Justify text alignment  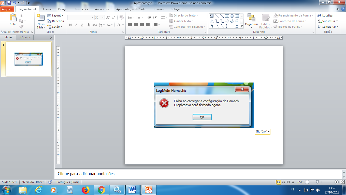[x=148, y=25]
